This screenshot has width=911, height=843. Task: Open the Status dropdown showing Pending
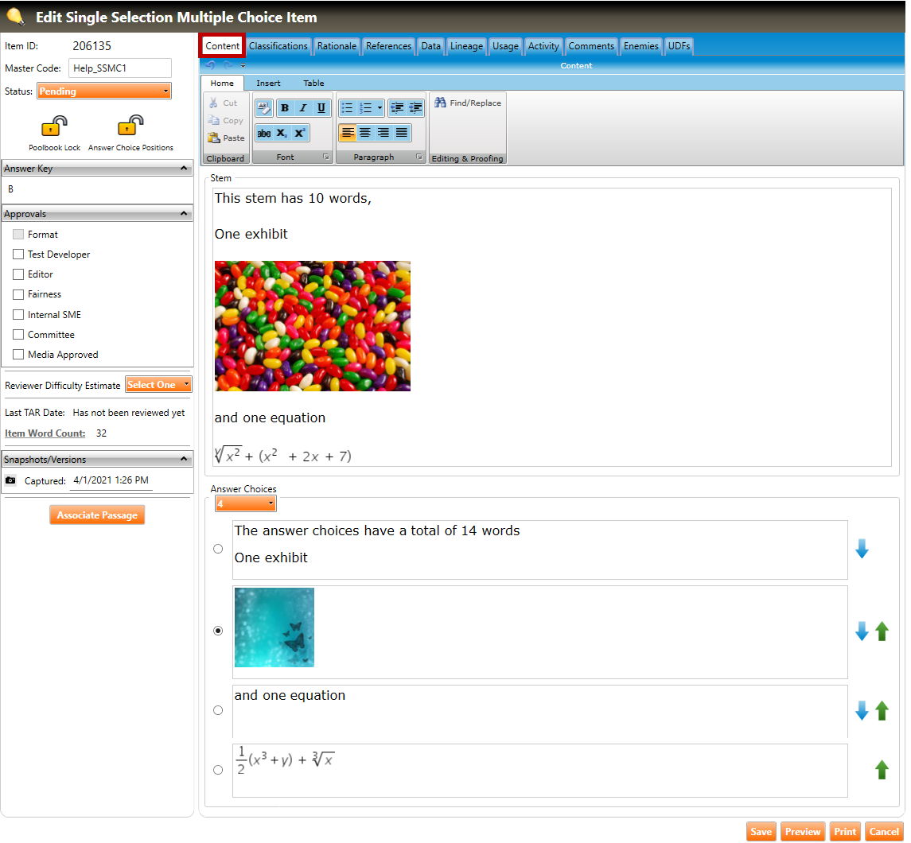coord(104,91)
